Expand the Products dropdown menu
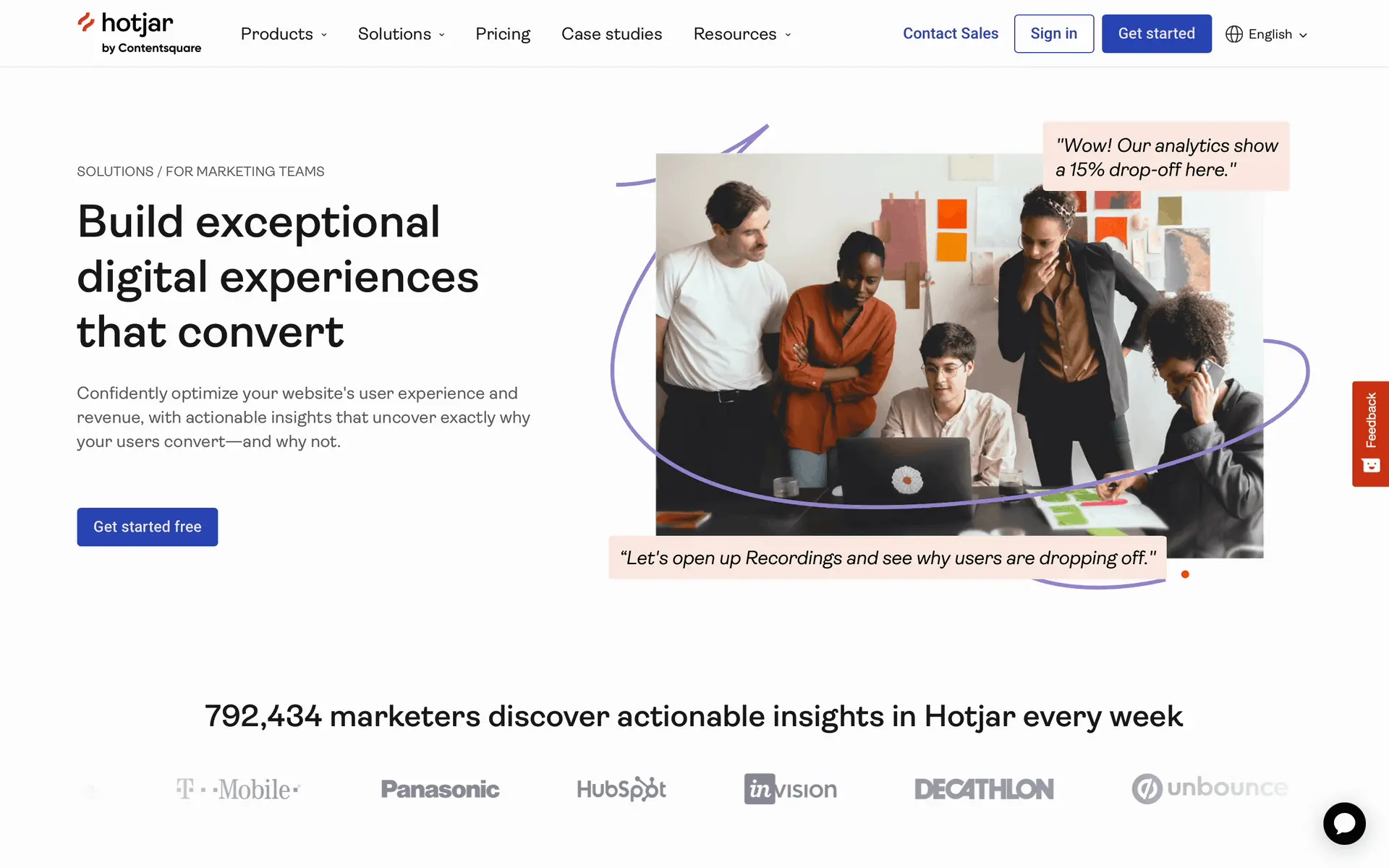This screenshot has width=1389, height=868. click(284, 34)
